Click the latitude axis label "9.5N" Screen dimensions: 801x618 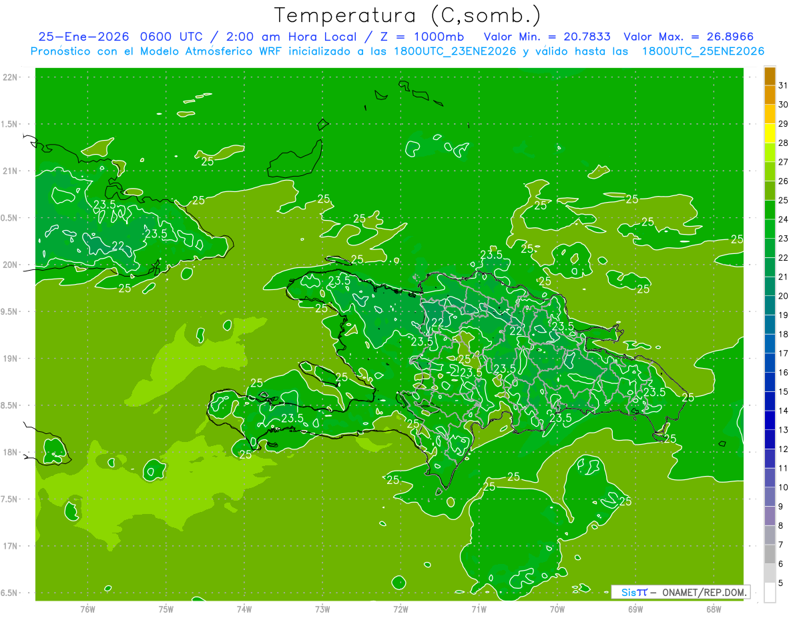coord(10,312)
